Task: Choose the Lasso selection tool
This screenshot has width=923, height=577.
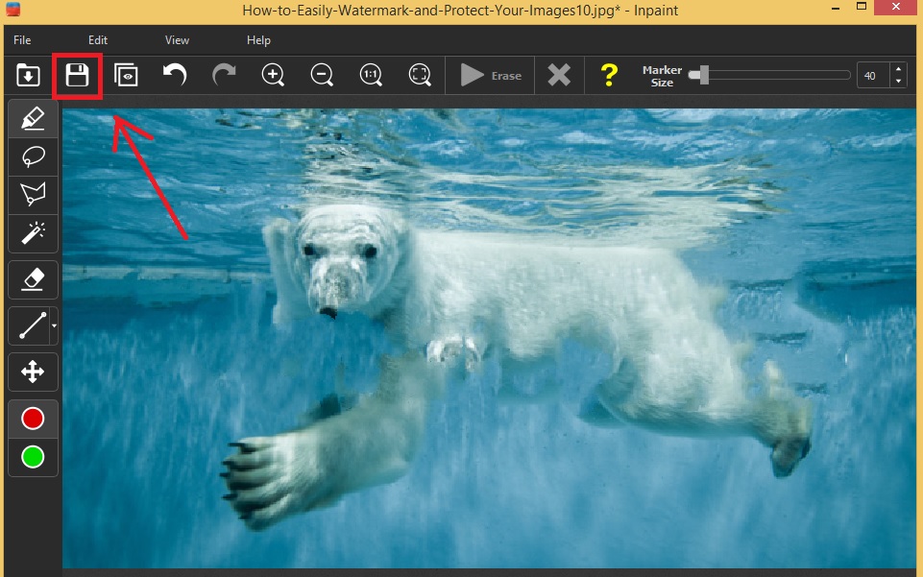Action: pos(33,156)
